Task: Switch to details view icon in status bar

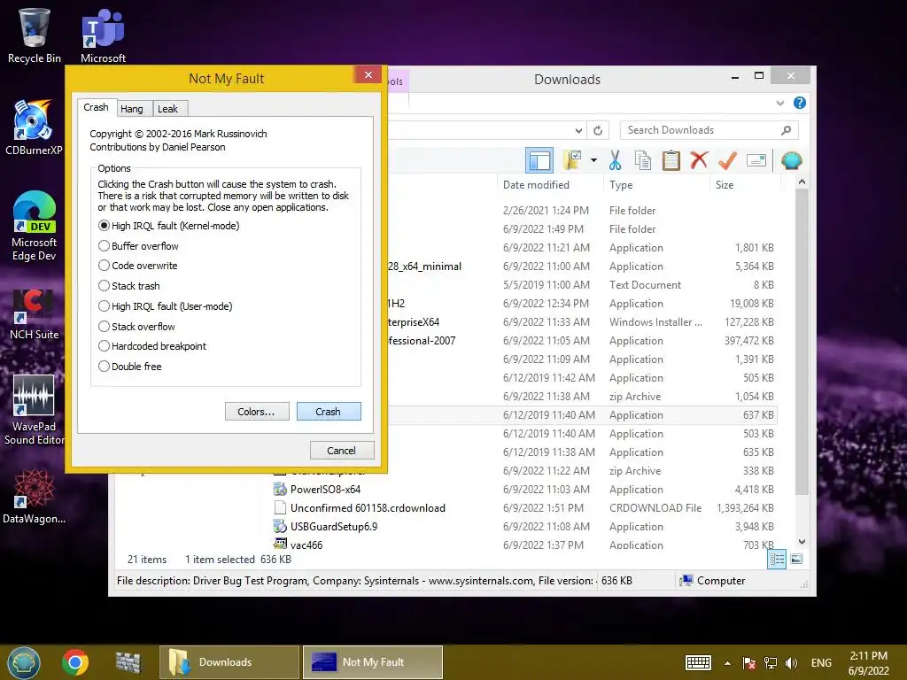Action: 776,559
